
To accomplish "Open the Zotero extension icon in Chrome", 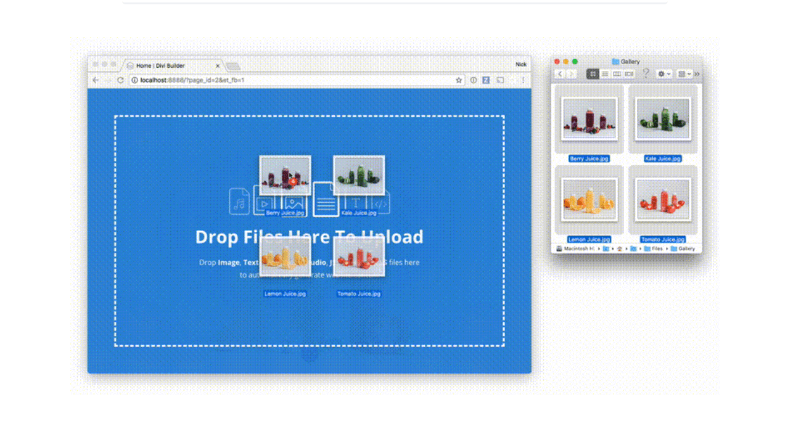I will pos(486,80).
